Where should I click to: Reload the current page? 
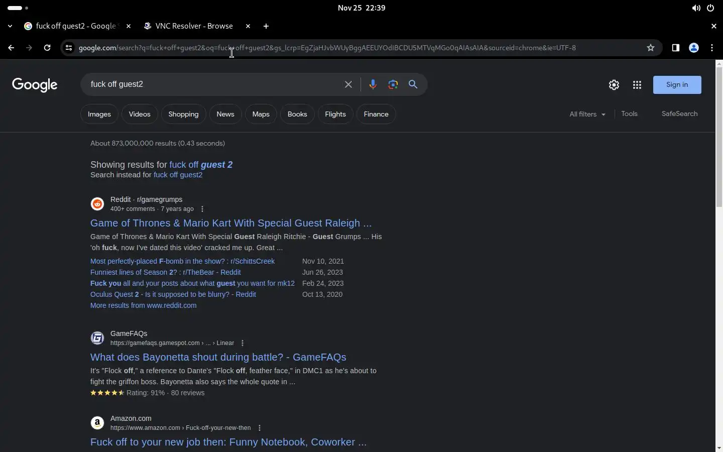(47, 48)
